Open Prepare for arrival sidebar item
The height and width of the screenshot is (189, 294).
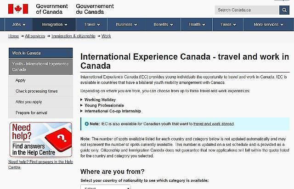(31, 113)
